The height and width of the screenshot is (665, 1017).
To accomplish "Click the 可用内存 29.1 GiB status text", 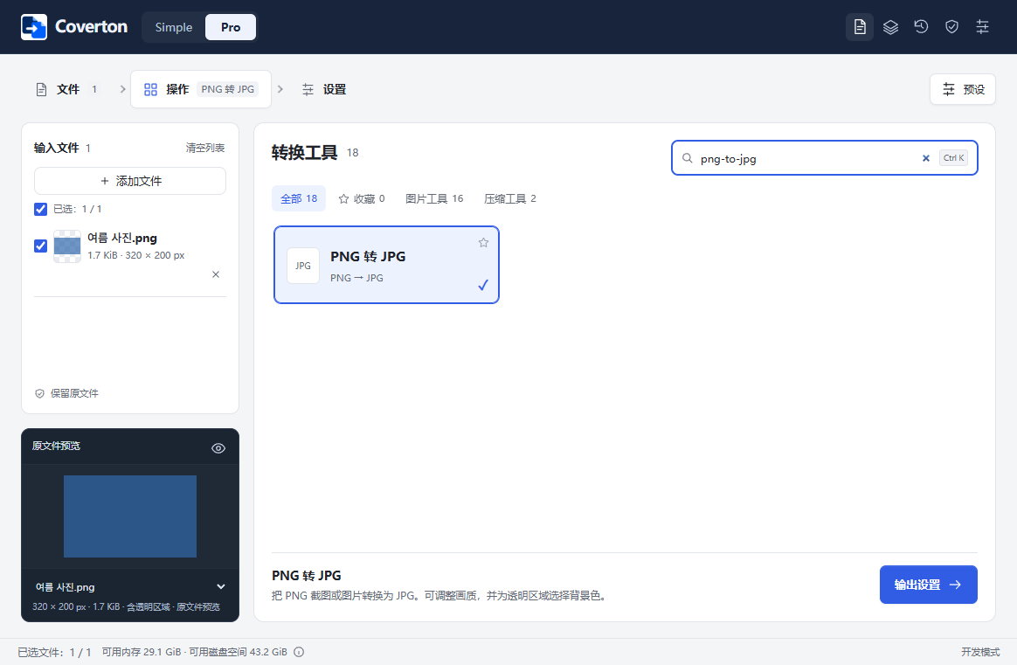I will click(142, 652).
